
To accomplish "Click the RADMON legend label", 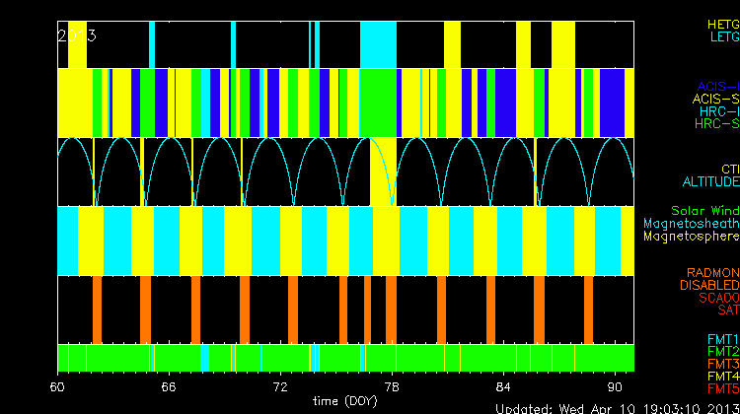I will (x=712, y=272).
